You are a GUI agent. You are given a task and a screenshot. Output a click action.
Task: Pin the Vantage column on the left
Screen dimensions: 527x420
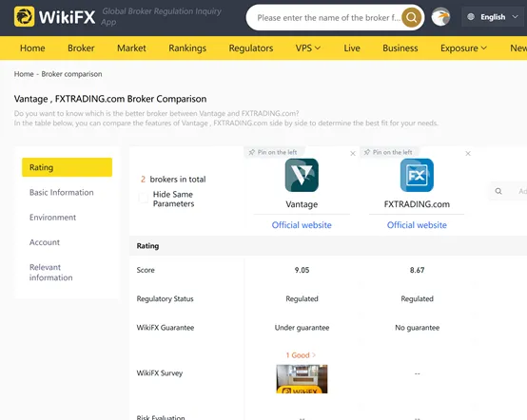click(273, 152)
